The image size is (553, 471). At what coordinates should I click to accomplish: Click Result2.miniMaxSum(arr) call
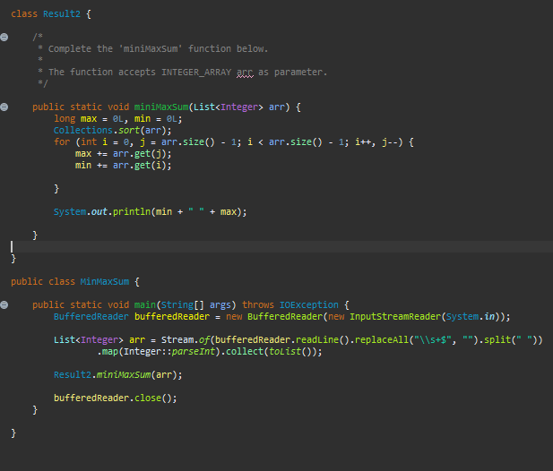click(x=117, y=374)
